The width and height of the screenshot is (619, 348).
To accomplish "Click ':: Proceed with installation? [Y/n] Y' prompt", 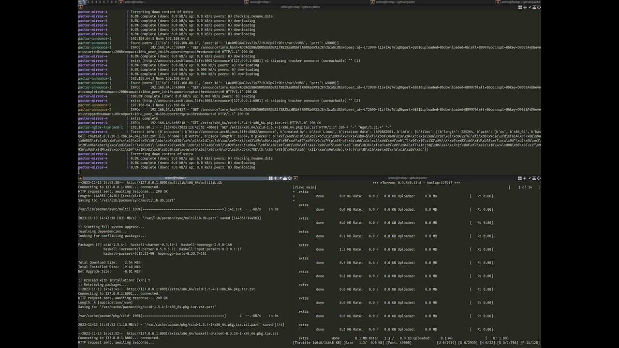I will coord(114,280).
